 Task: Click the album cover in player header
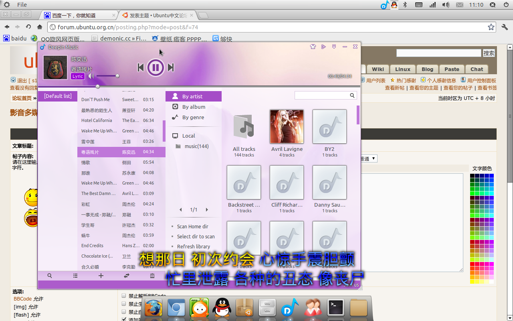[55, 67]
